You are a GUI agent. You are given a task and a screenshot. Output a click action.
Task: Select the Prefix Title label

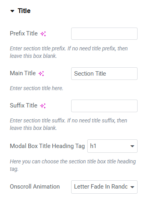24,33
